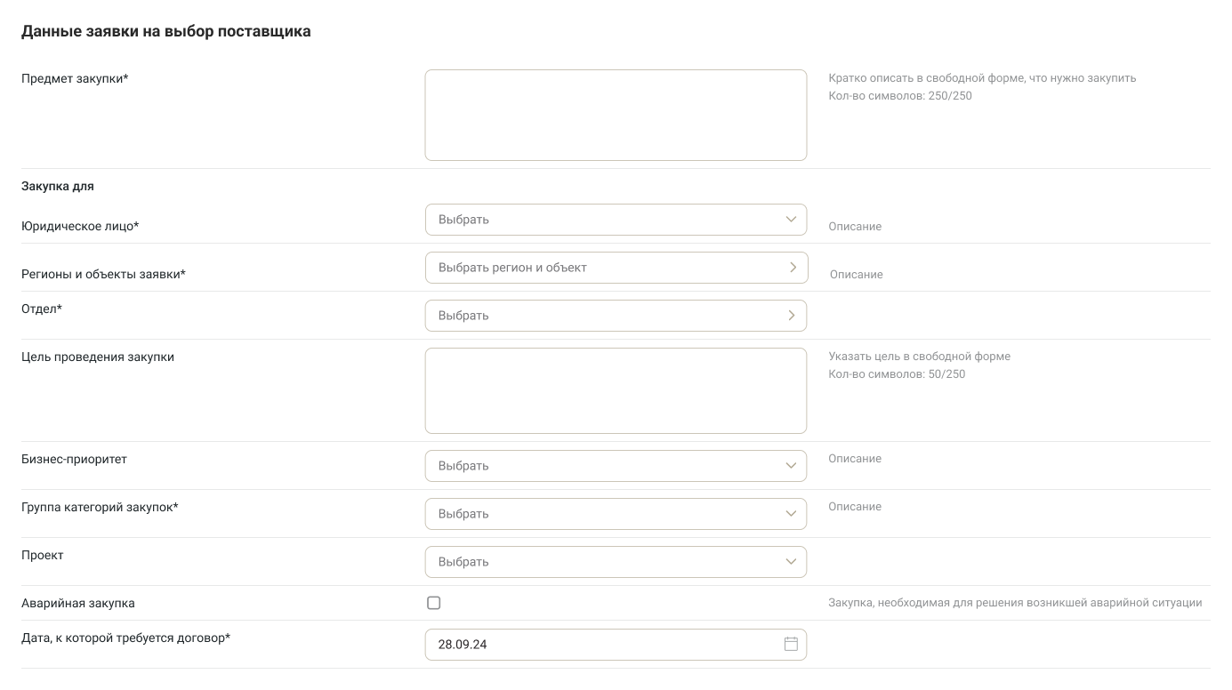Screen dimensions: 1232x690
Task: Click the Отдел* label
Action: click(42, 309)
